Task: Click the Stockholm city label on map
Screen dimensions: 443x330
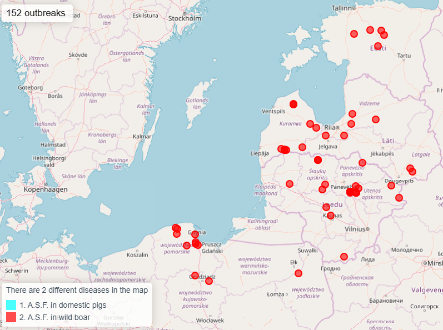Action: pos(185,18)
